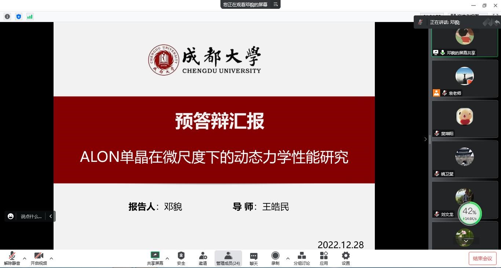Click the 邀请 invite icon

[x=203, y=258]
